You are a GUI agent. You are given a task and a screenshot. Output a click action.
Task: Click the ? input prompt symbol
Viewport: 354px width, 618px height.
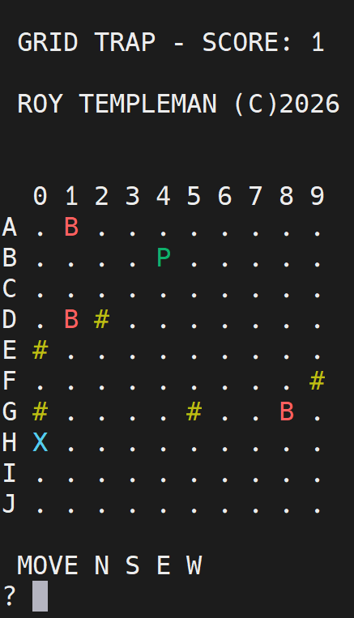(x=10, y=596)
